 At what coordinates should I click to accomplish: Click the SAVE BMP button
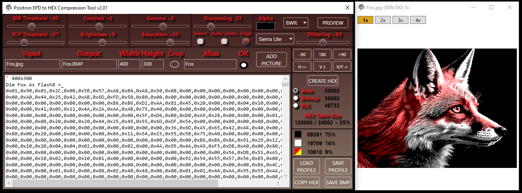(338, 182)
